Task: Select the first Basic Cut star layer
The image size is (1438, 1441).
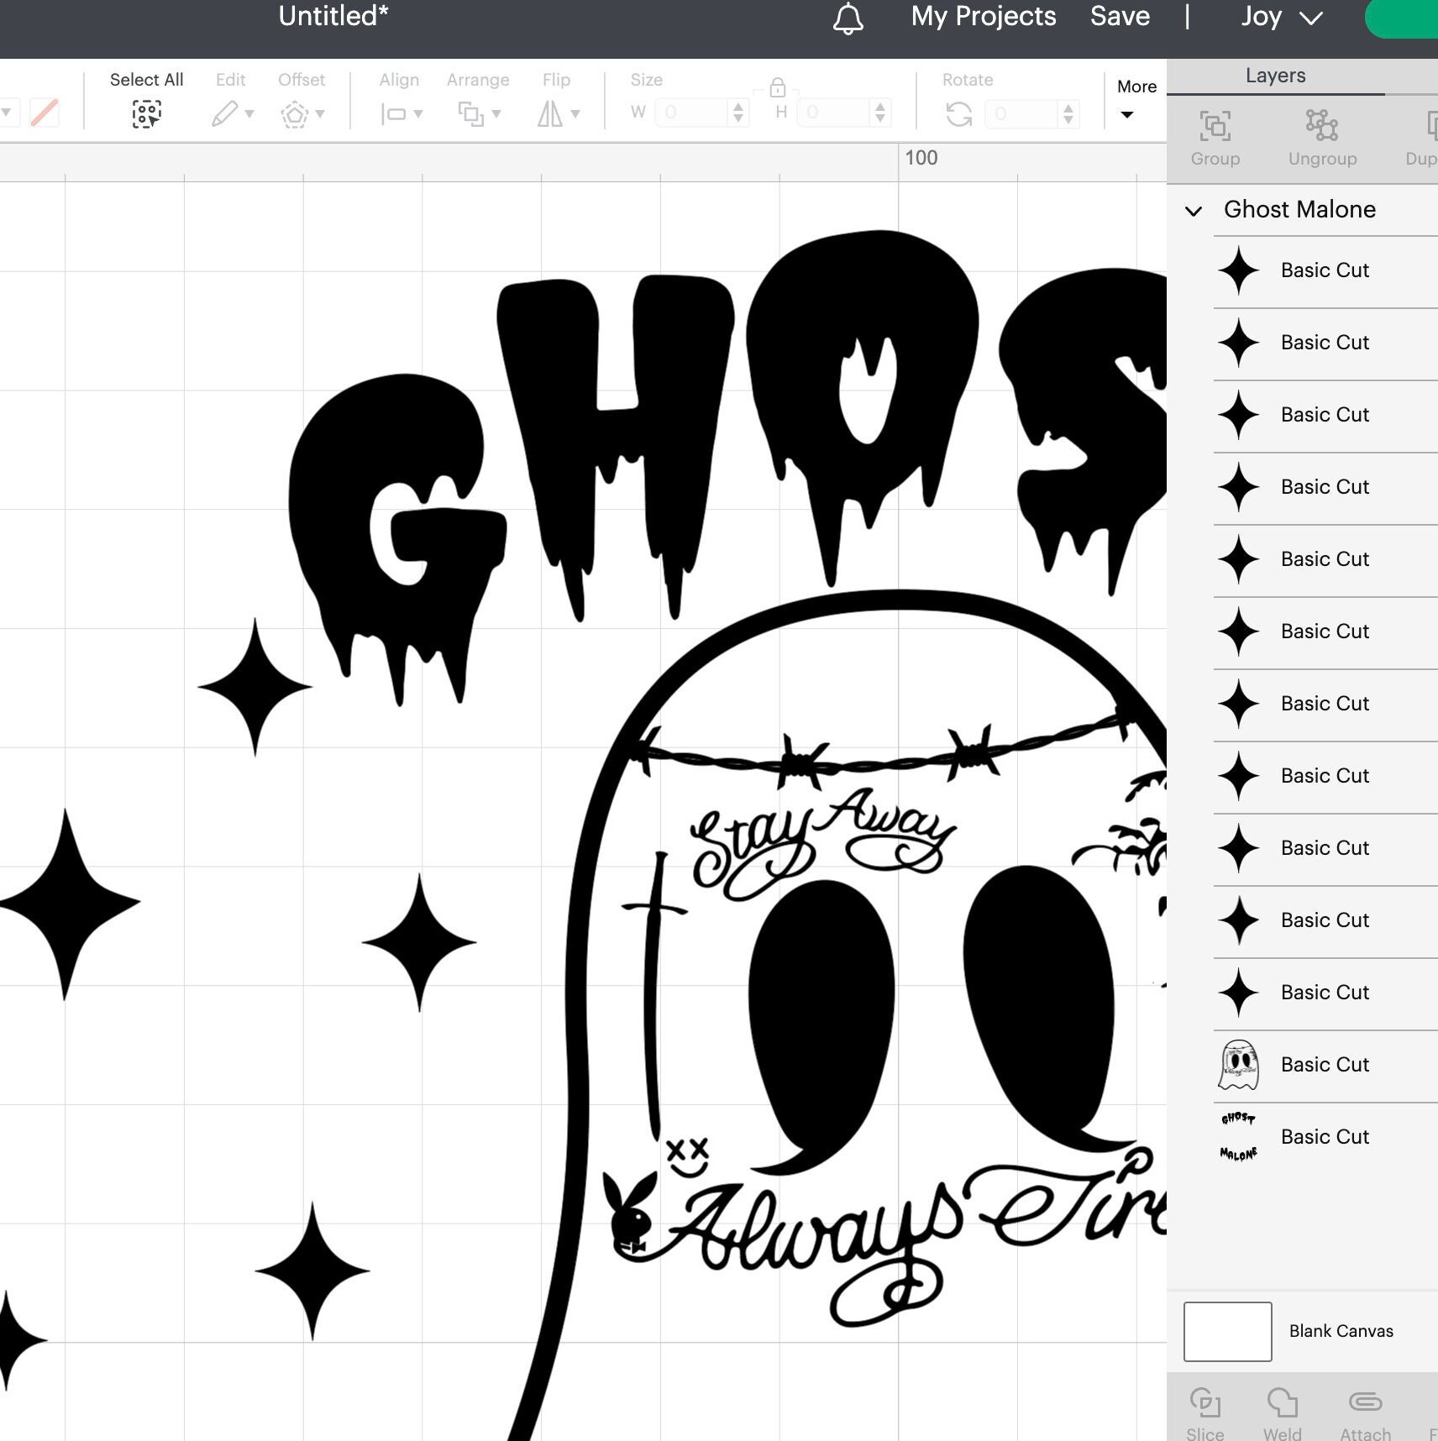Action: (1325, 271)
